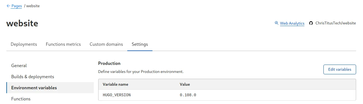The height and width of the screenshot is (104, 363).
Task: Click the Variable name column header
Action: 116,84
